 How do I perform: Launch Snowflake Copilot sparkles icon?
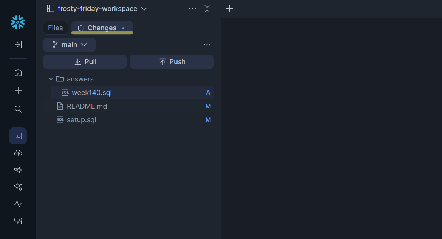[18, 187]
